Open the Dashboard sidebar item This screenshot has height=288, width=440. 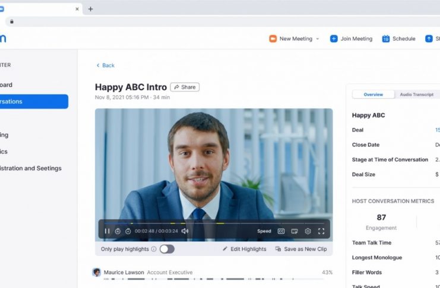(x=6, y=85)
